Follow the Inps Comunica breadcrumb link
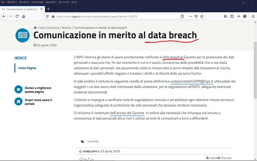Image resolution: width=257 pixels, height=161 pixels. (49, 28)
